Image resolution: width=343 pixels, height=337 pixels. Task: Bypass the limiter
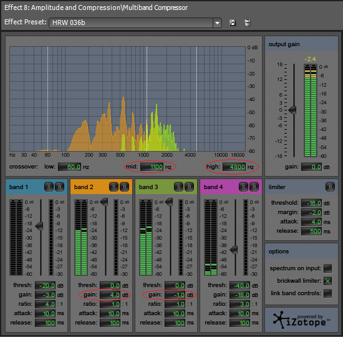tap(330, 187)
